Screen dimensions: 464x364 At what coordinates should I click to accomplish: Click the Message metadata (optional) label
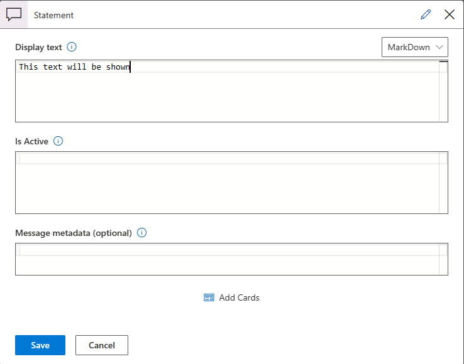click(74, 233)
